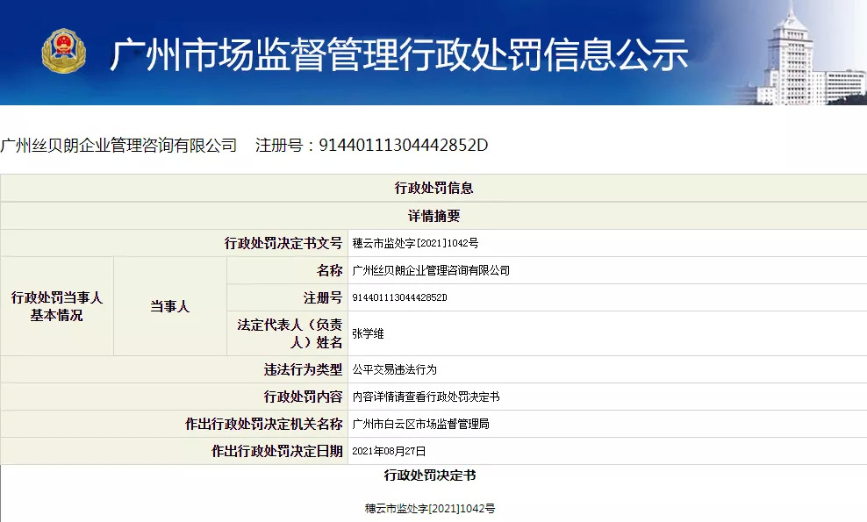This screenshot has height=522, width=867.
Task: Click the 行政处罚信息 section header
Action: 433,188
